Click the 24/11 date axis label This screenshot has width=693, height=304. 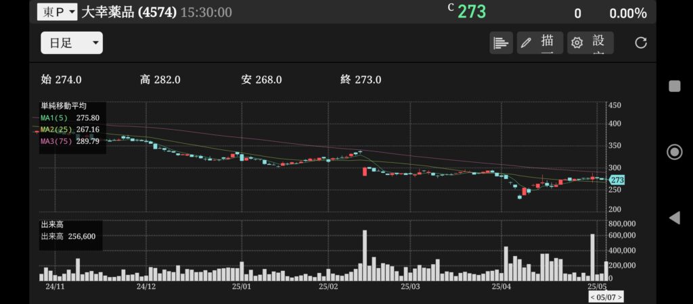pyautogui.click(x=55, y=286)
